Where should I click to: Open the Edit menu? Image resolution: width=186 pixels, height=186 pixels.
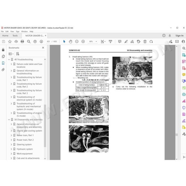[7, 31]
